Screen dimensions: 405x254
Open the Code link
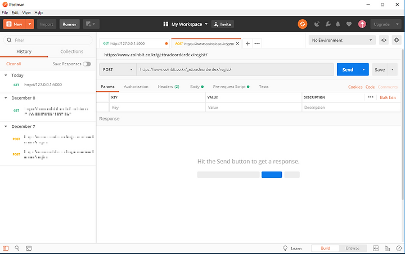tap(370, 87)
